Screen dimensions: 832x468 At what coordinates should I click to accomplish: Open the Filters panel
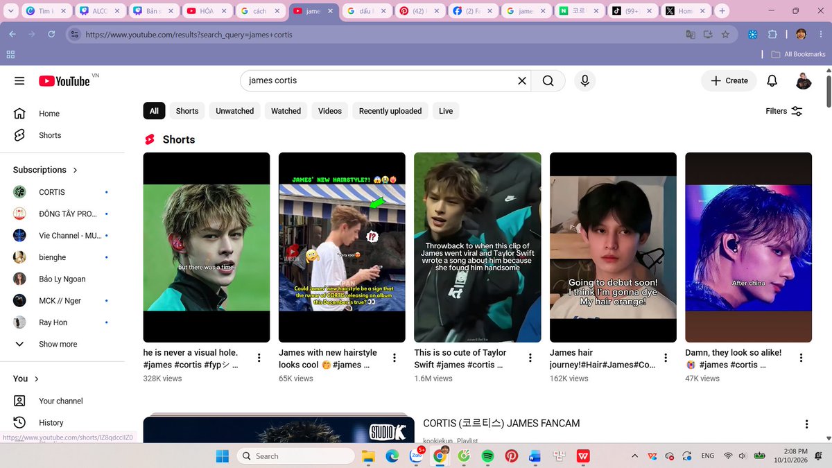[x=784, y=111]
